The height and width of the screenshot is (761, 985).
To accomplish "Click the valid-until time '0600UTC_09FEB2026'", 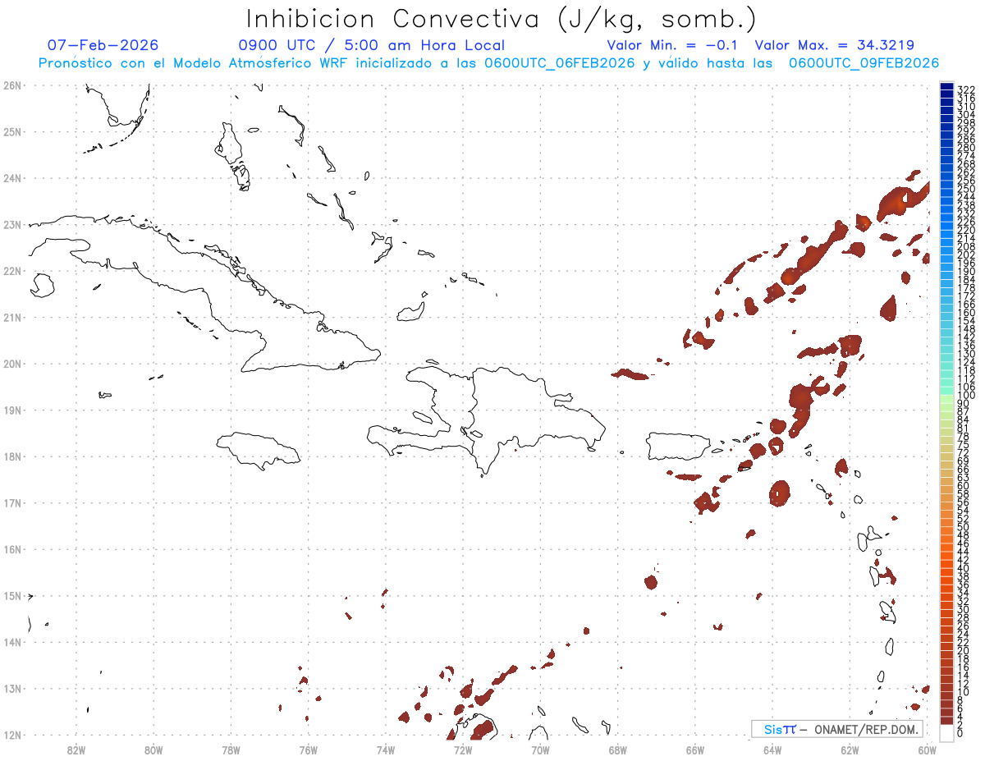I will 864,63.
